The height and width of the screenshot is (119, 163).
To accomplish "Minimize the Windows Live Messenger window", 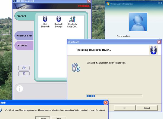I will tap(159, 3).
